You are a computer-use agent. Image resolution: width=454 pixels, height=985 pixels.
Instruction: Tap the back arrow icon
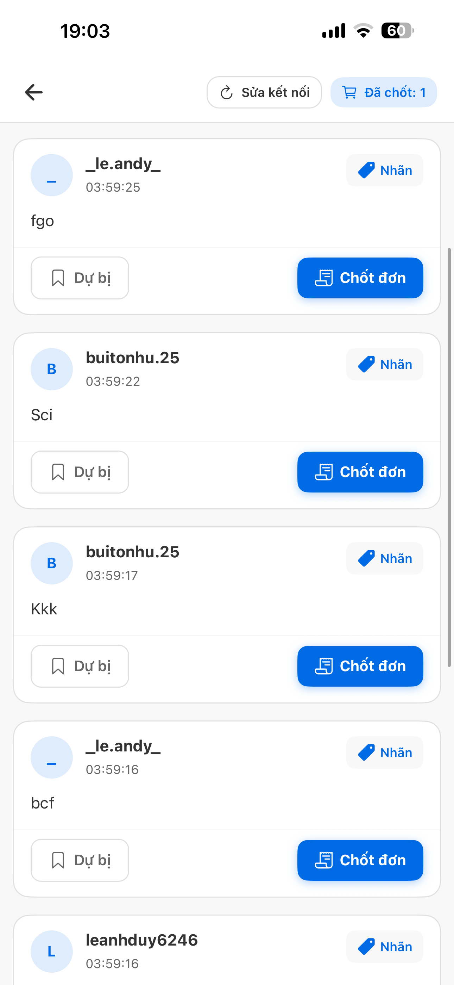tap(34, 93)
